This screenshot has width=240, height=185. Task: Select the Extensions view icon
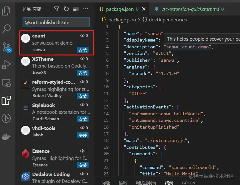[6, 100]
